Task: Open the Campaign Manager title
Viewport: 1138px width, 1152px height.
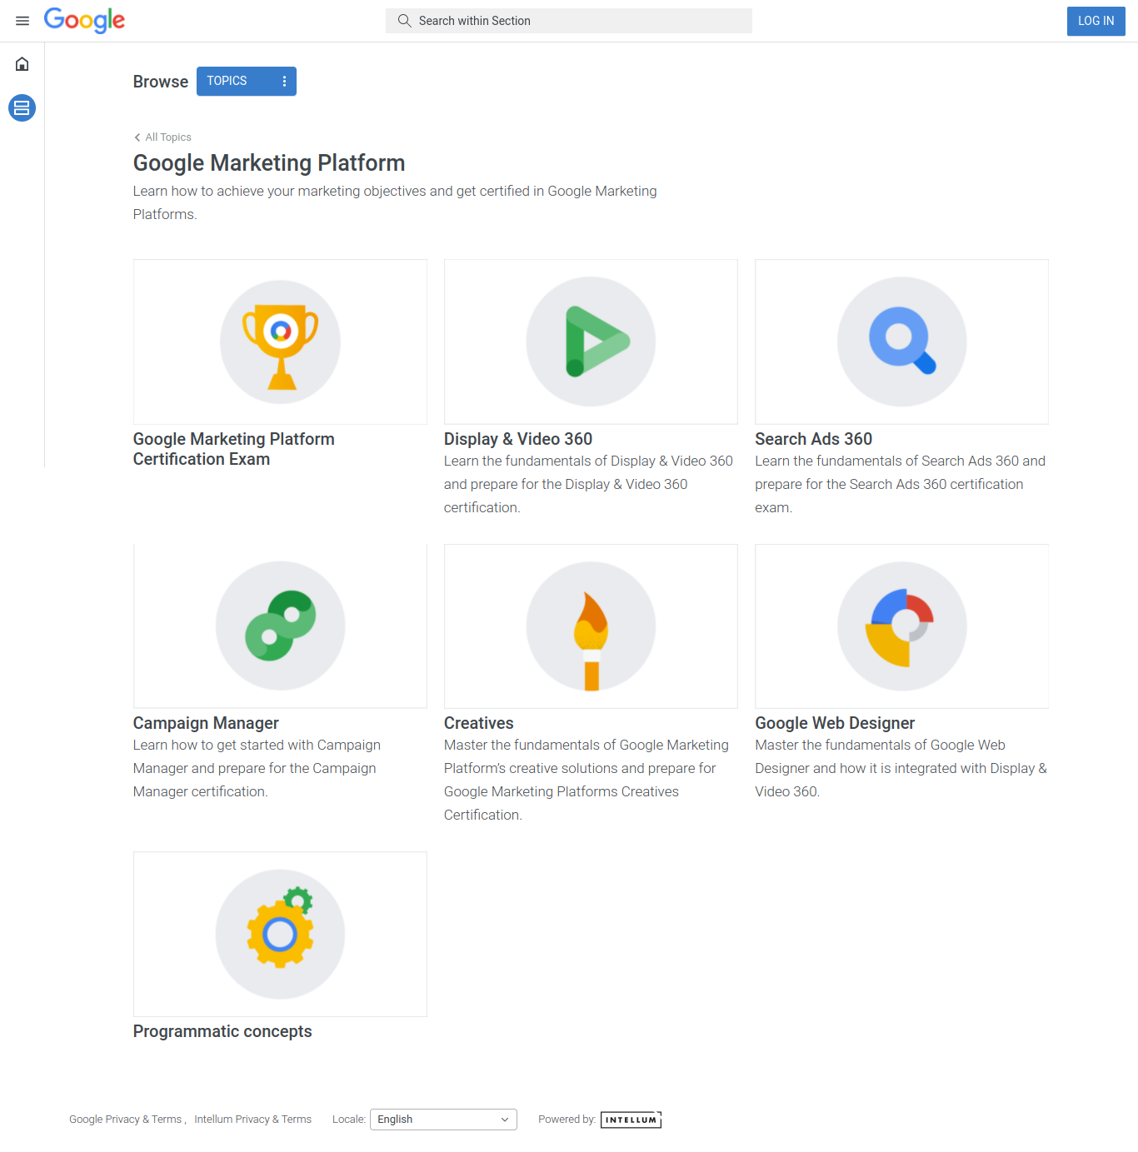Action: [x=206, y=723]
